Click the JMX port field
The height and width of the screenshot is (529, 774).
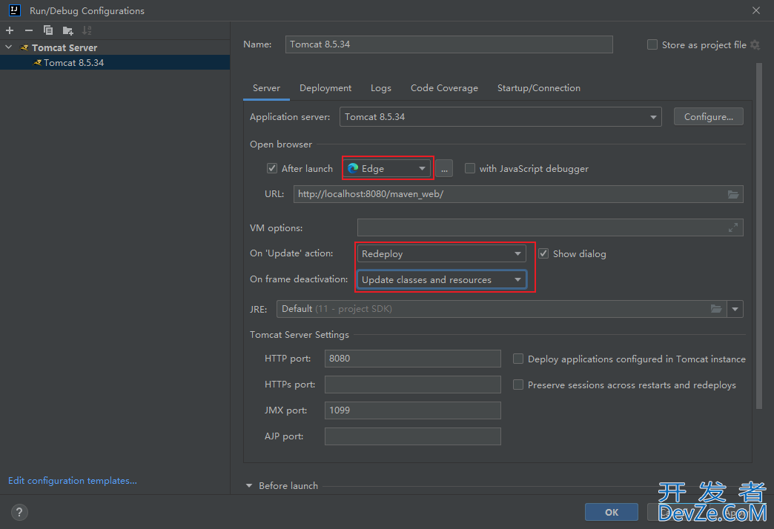[x=413, y=410]
